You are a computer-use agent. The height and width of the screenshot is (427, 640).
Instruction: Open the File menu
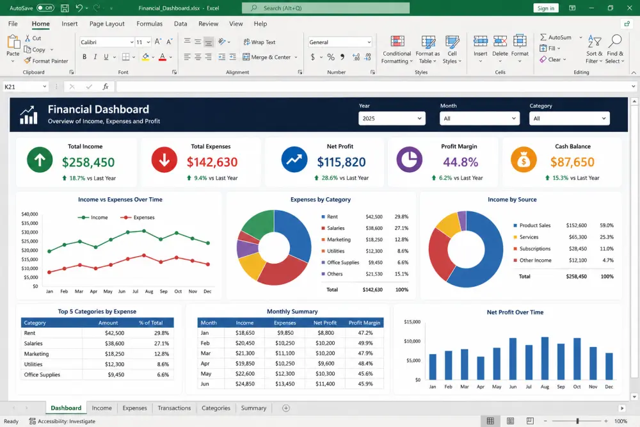click(13, 24)
